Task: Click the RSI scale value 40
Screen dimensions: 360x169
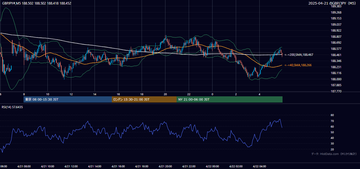Action: [332, 138]
